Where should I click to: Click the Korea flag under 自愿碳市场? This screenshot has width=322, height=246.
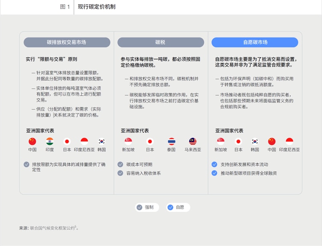[x=255, y=141]
